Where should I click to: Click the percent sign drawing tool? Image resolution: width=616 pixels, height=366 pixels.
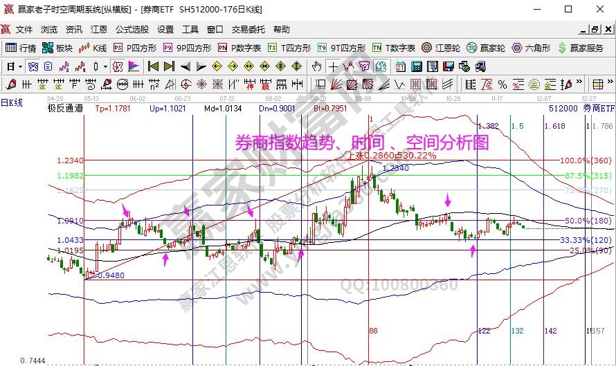click(502, 84)
